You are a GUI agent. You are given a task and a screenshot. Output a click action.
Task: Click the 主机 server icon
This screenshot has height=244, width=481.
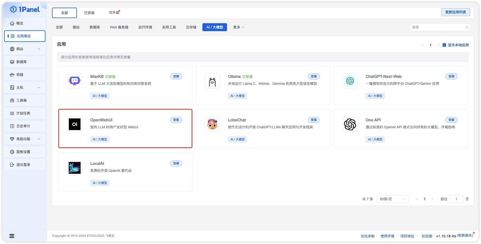pyautogui.click(x=12, y=88)
